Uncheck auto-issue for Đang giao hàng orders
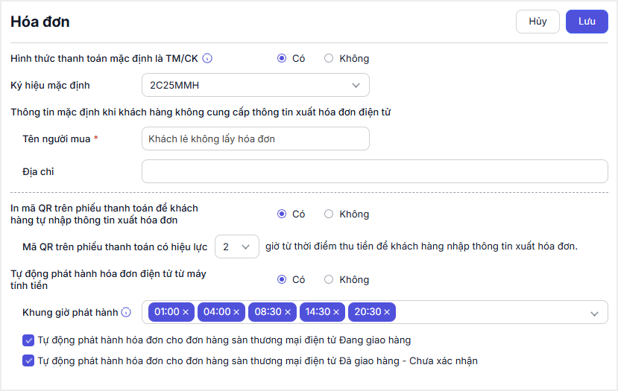This screenshot has width=618, height=391. tap(28, 340)
